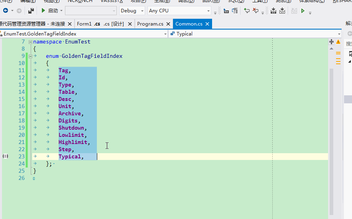Click the Type enum member

click(x=65, y=85)
